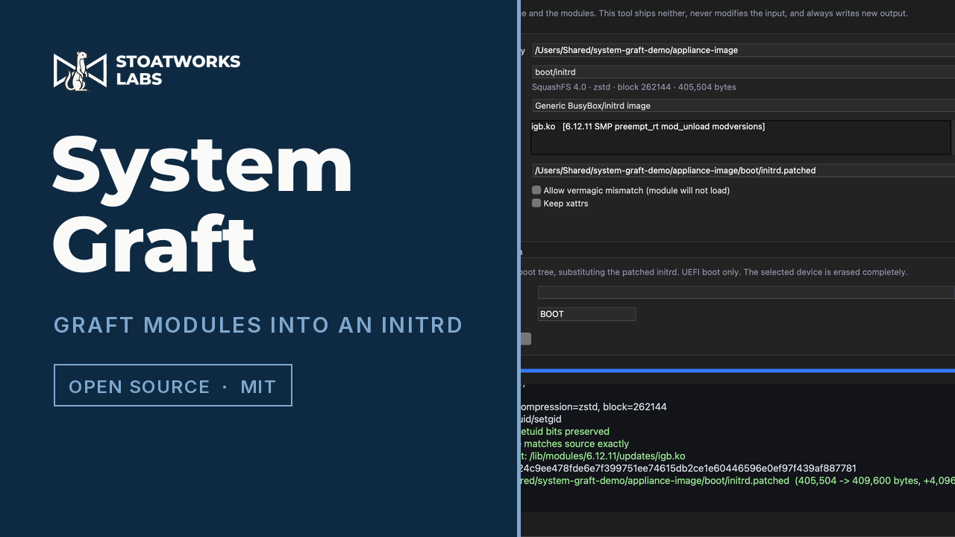Click the Stoatworks Labs stoat logo
Viewport: 955px width, 537px height.
(81, 71)
